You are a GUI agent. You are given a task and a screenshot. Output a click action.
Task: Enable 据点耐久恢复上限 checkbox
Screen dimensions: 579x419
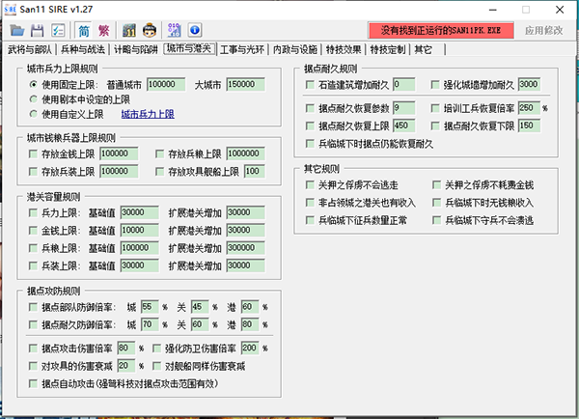310,126
